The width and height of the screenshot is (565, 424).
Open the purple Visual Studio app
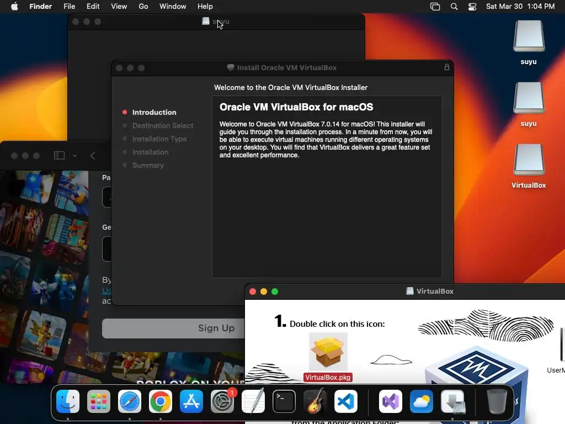click(x=391, y=401)
